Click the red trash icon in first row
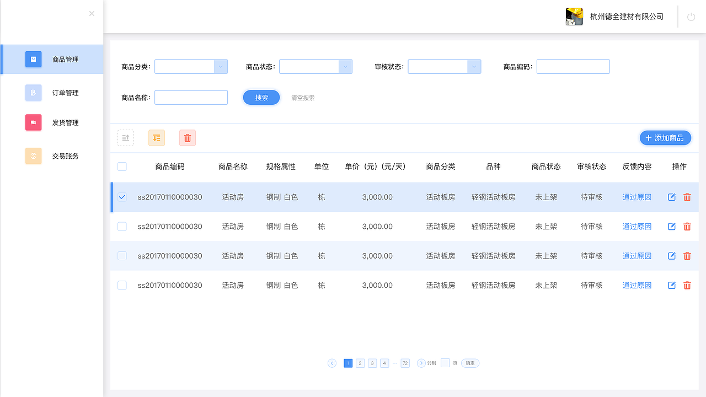 (x=687, y=197)
